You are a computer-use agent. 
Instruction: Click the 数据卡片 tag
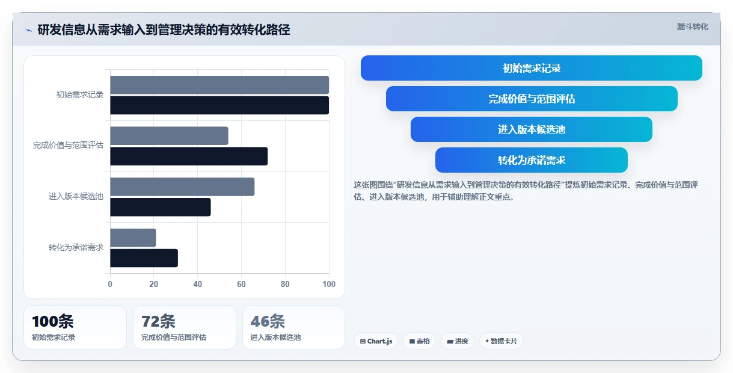point(501,341)
